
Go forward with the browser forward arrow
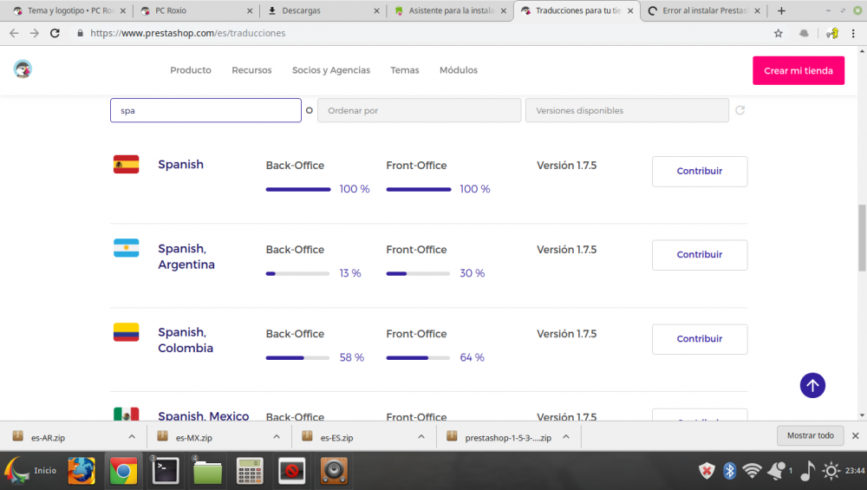tap(35, 33)
